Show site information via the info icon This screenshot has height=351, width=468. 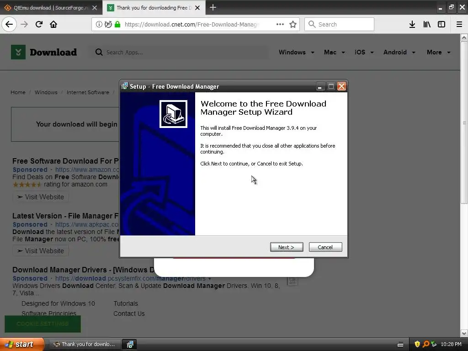(99, 25)
